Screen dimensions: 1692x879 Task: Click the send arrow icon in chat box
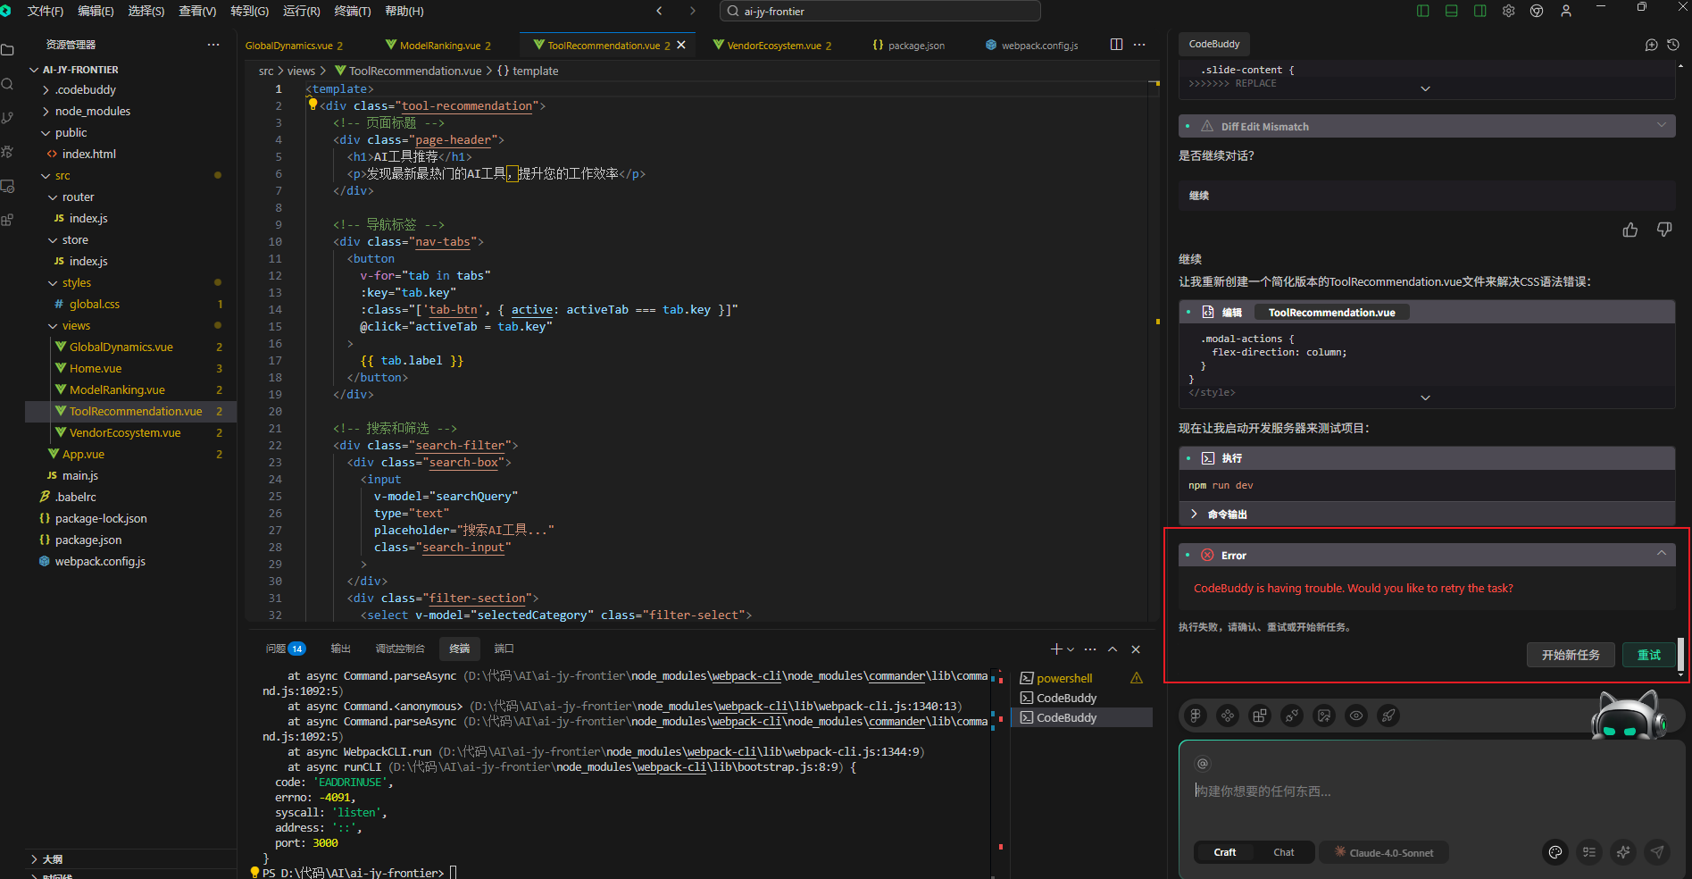click(x=1656, y=852)
